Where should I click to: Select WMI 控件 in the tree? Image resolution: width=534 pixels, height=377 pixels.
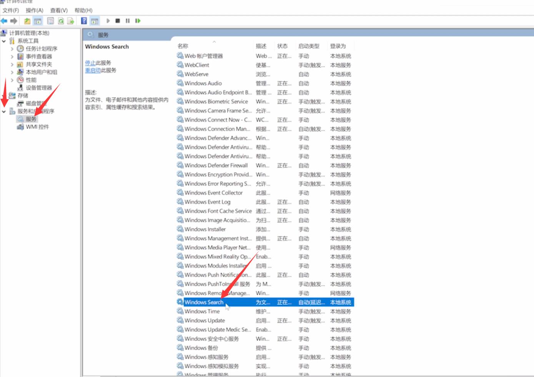(x=37, y=127)
